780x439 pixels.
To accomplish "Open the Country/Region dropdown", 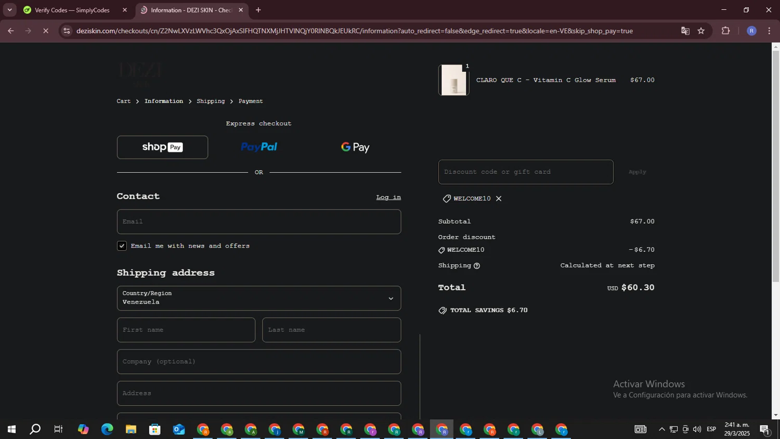I will tap(259, 298).
